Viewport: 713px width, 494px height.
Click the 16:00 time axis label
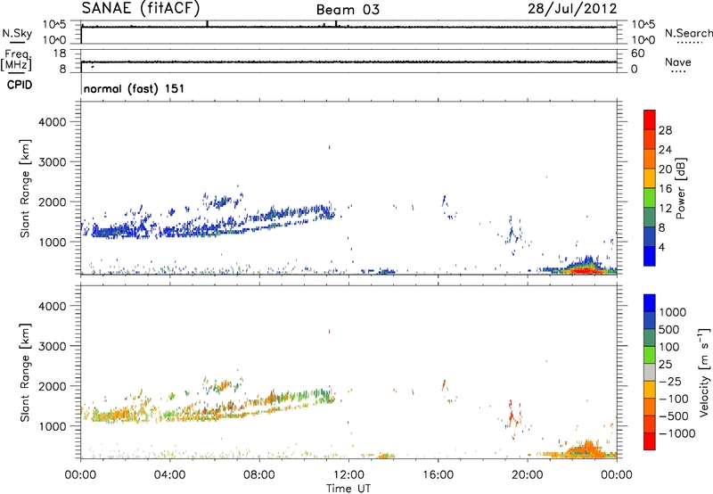(x=438, y=475)
